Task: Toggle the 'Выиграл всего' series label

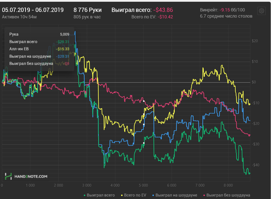Action: (101, 196)
